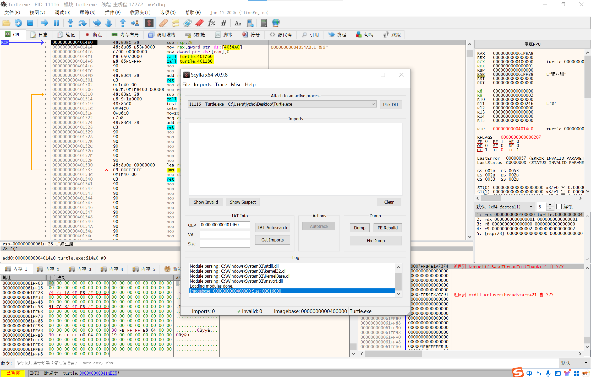Click the PE Rebuild button
Viewport: 591px width, 377px height.
(x=387, y=228)
